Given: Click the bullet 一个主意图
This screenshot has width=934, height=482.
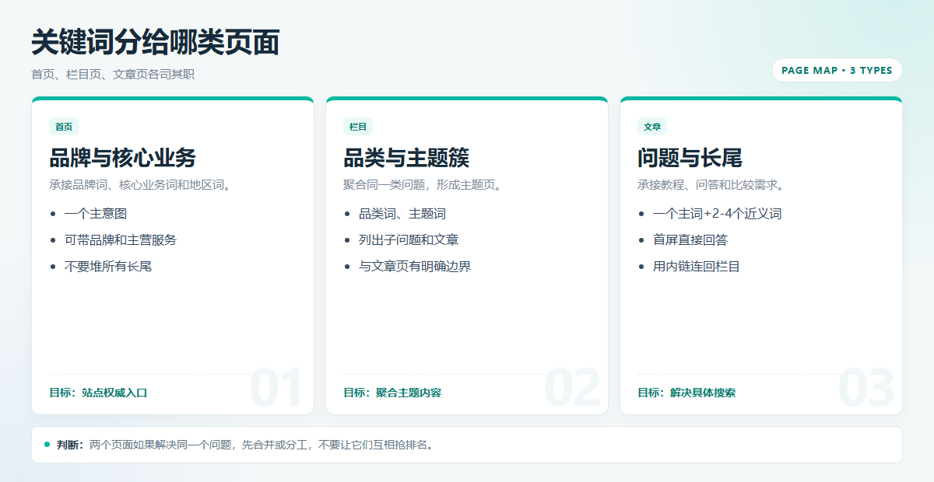Looking at the screenshot, I should (96, 213).
